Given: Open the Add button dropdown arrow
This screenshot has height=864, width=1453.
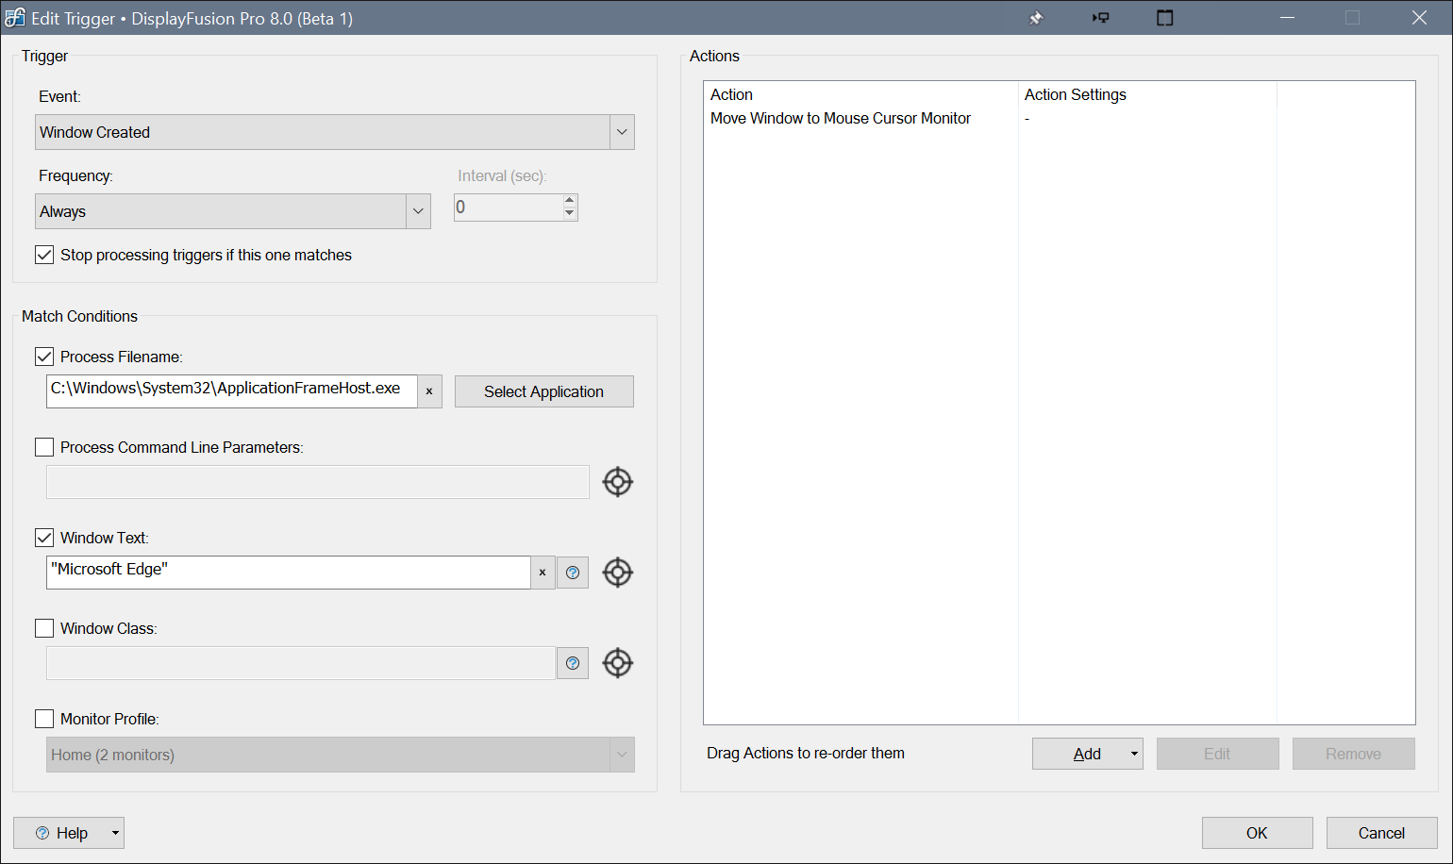Looking at the screenshot, I should [1134, 754].
